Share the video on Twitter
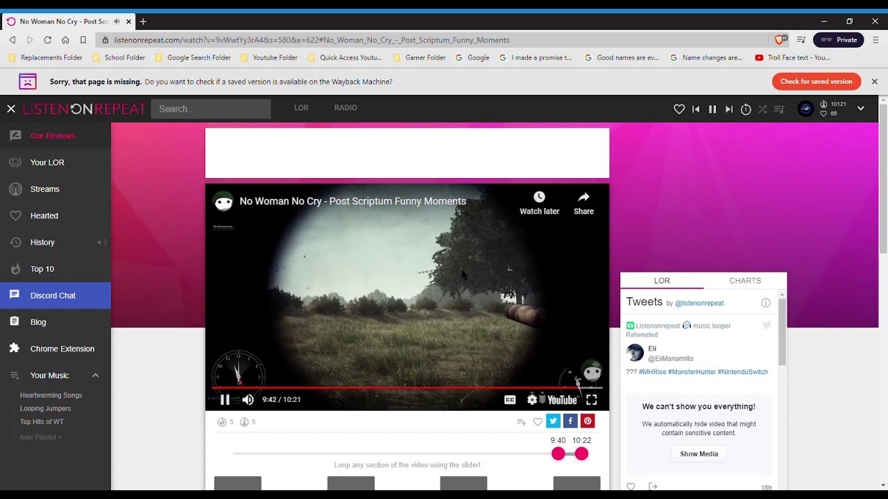Image resolution: width=888 pixels, height=499 pixels. point(553,421)
